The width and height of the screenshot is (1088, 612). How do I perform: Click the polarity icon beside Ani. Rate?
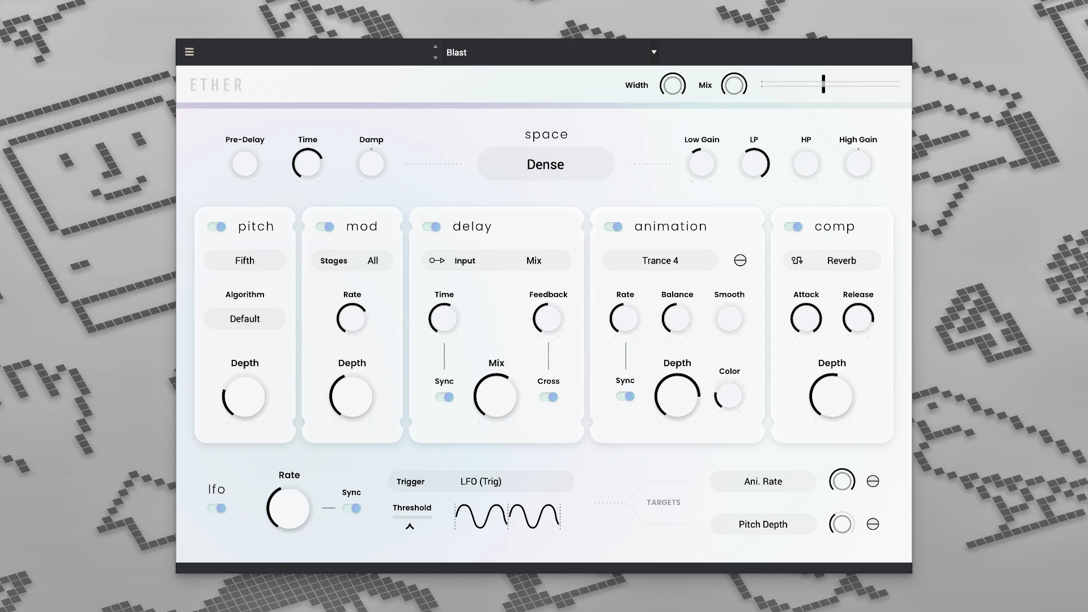(x=873, y=481)
